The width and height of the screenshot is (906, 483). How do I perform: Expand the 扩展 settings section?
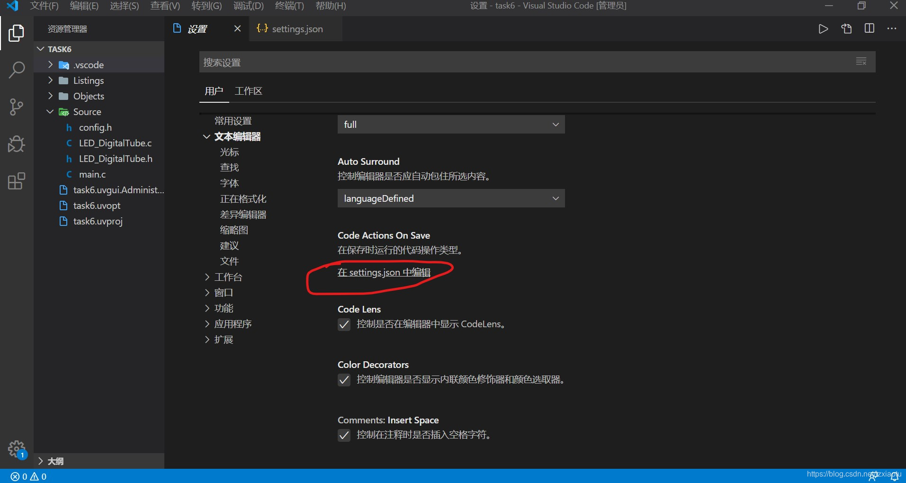[207, 340]
